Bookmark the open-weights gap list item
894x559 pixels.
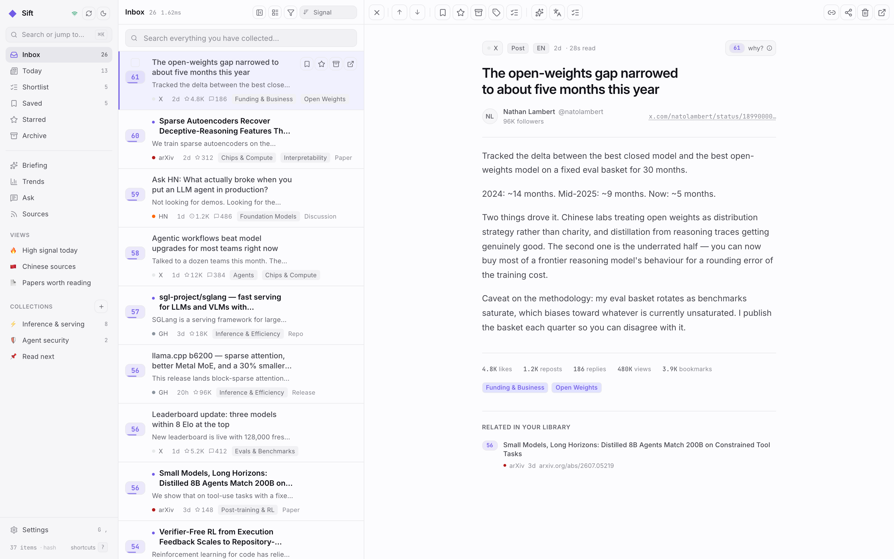pyautogui.click(x=307, y=64)
